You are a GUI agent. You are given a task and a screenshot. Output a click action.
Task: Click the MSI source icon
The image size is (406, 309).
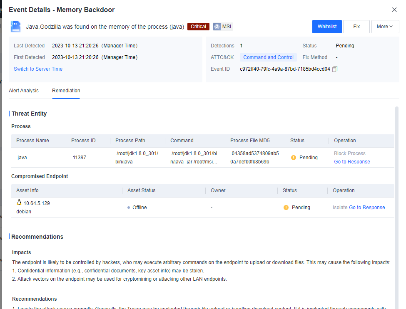click(217, 27)
